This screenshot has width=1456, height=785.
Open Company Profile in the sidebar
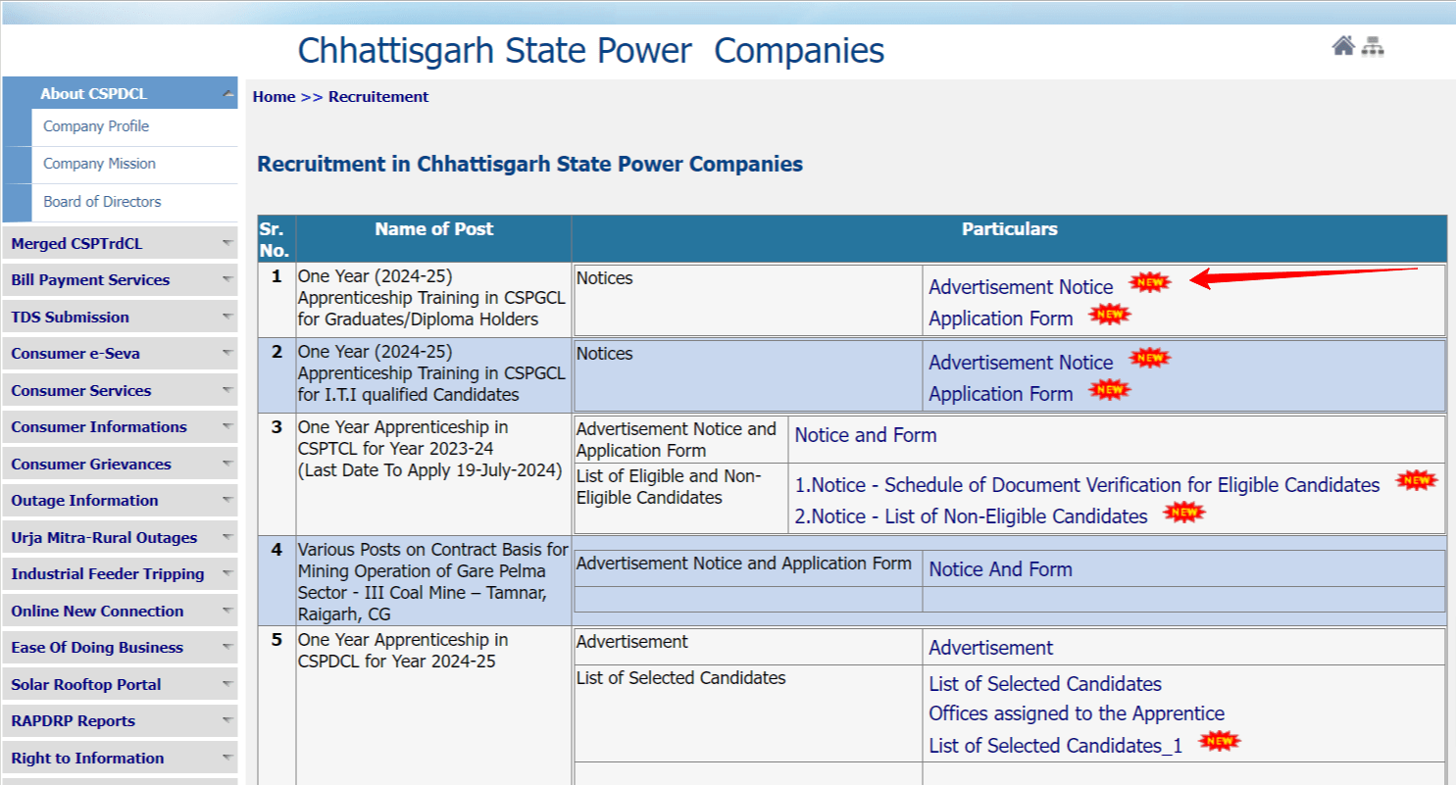96,126
